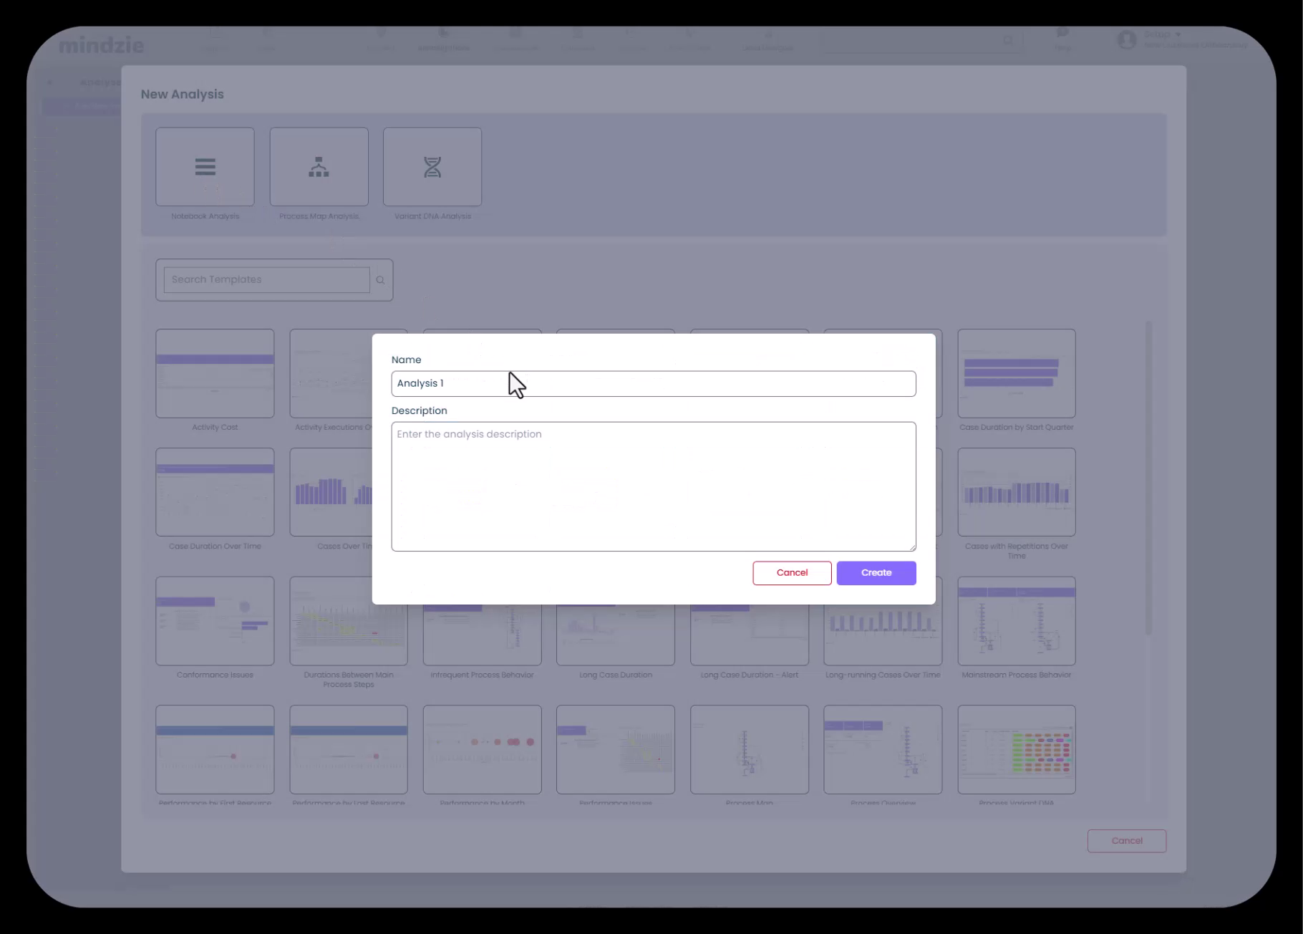
Task: Click the Notebook Analysis icon
Action: click(205, 167)
